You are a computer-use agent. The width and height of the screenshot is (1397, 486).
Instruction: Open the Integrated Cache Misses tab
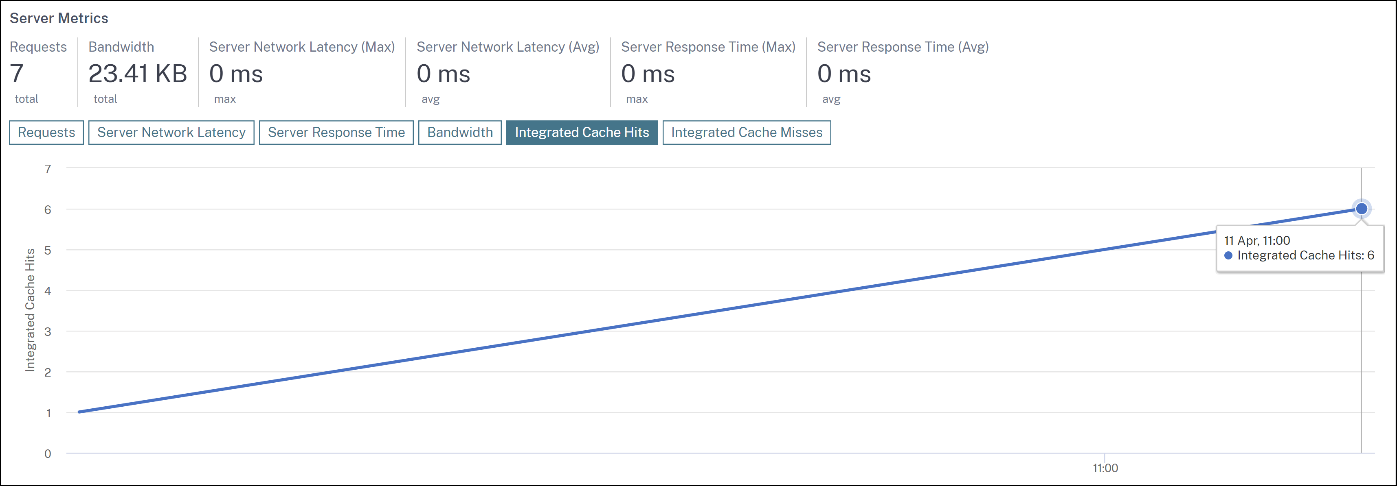tap(747, 132)
